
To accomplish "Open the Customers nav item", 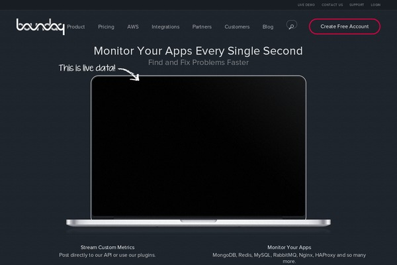I will [237, 26].
